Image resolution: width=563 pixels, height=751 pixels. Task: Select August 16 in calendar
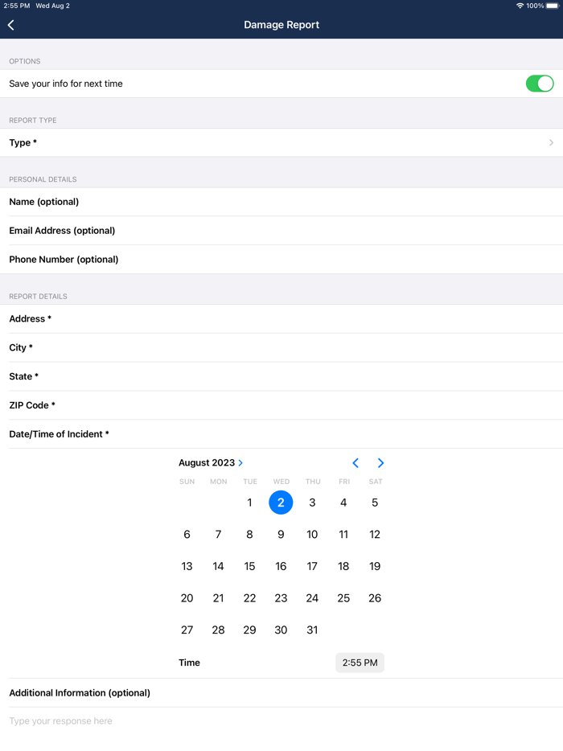pyautogui.click(x=281, y=566)
